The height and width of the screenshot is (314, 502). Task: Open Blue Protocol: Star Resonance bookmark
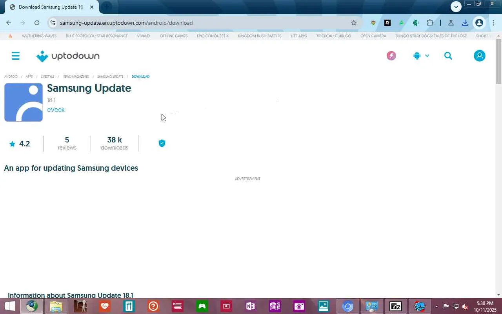[97, 36]
